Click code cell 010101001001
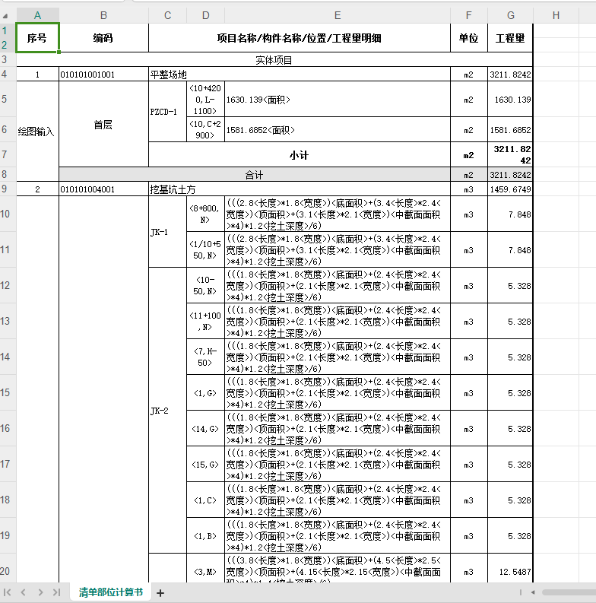The height and width of the screenshot is (603, 596). click(x=103, y=75)
